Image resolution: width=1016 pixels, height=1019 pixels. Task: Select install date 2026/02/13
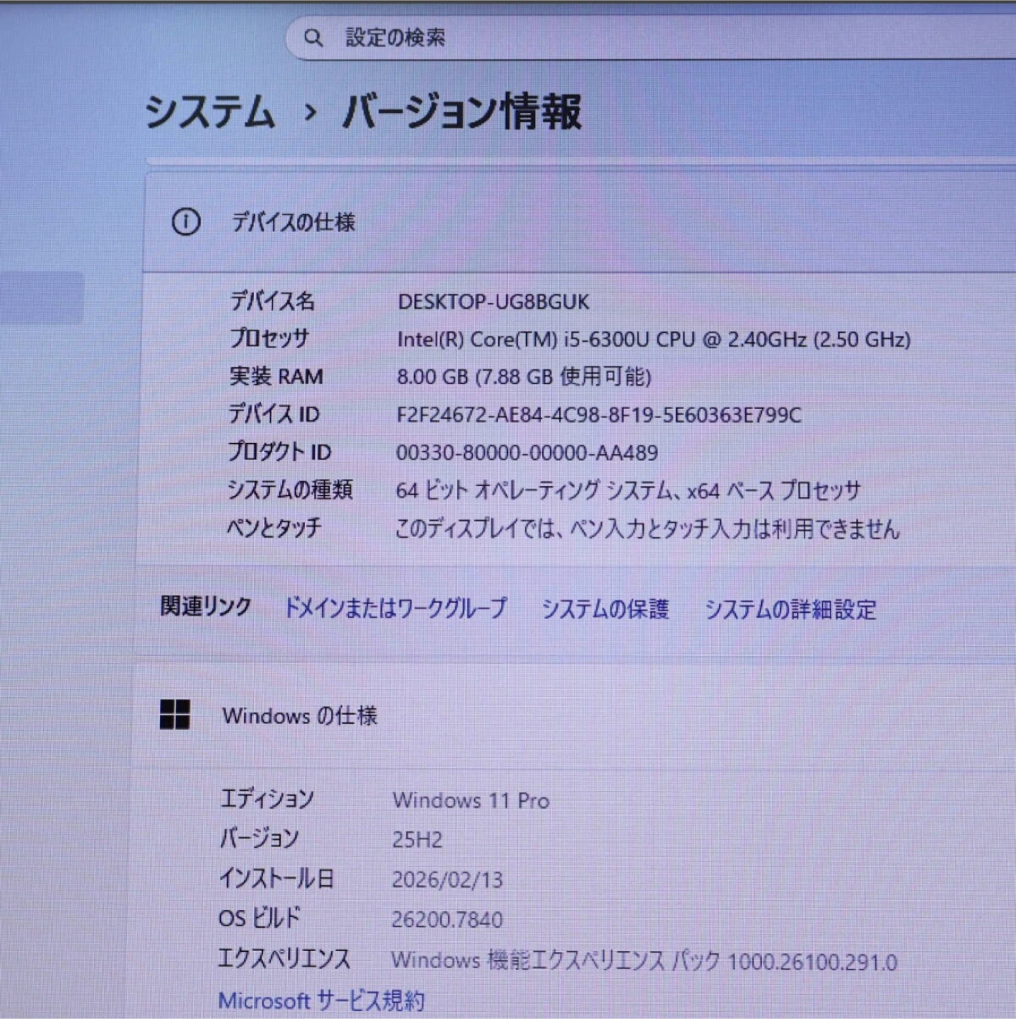click(x=447, y=880)
